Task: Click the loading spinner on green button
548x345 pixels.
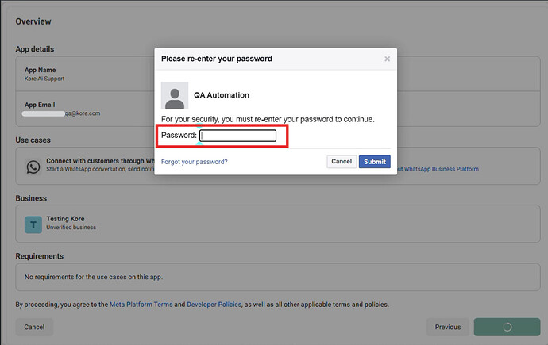Action: point(507,327)
